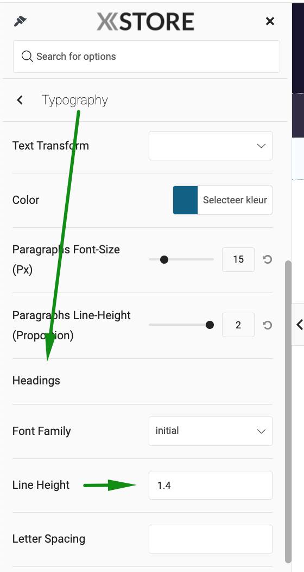Open the headings Font Family dropdown

pos(211,431)
